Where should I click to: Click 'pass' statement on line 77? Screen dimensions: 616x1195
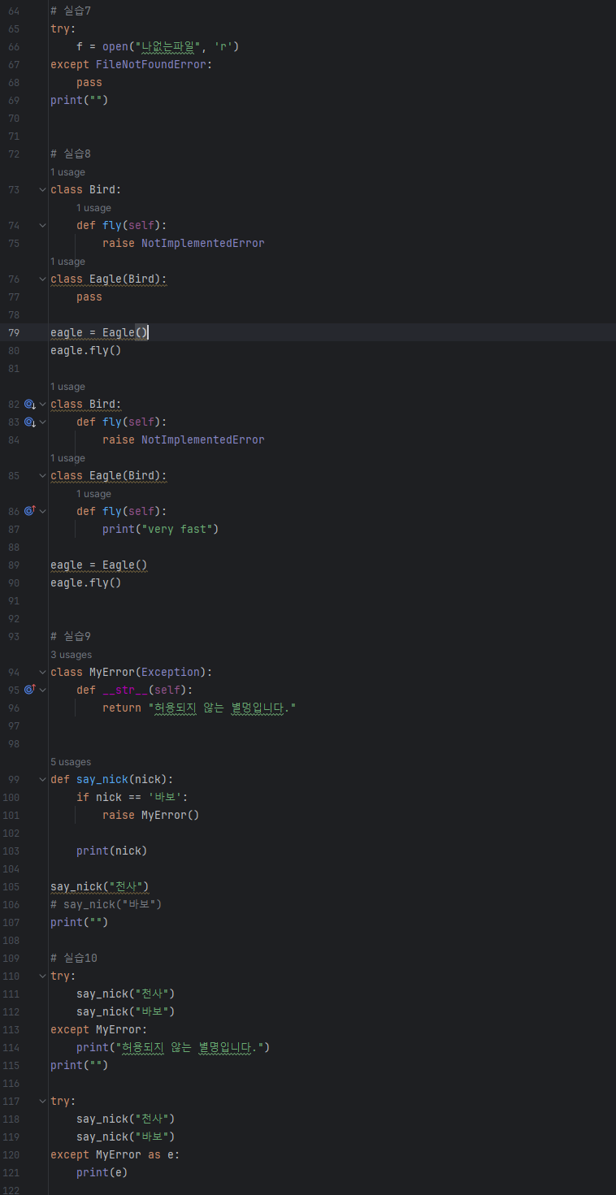pos(89,297)
